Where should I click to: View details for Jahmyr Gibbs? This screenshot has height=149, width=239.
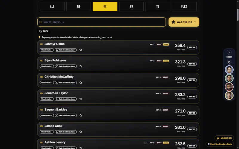pyautogui.click(x=47, y=50)
